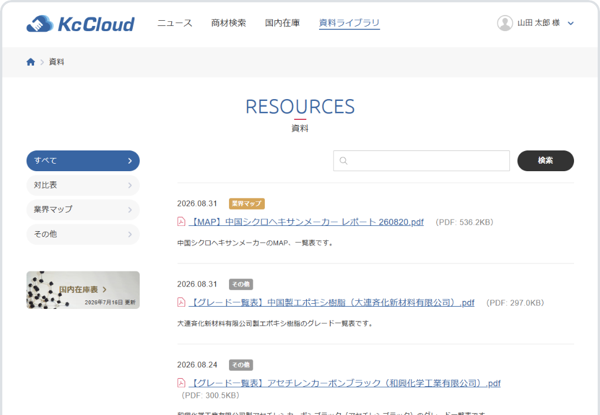600x415 pixels.
Task: Open the ニュース menu
Action: click(x=175, y=23)
